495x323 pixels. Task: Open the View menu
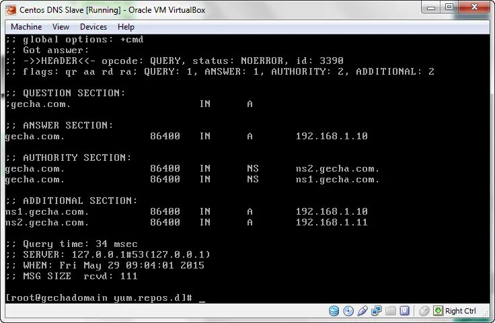61,27
